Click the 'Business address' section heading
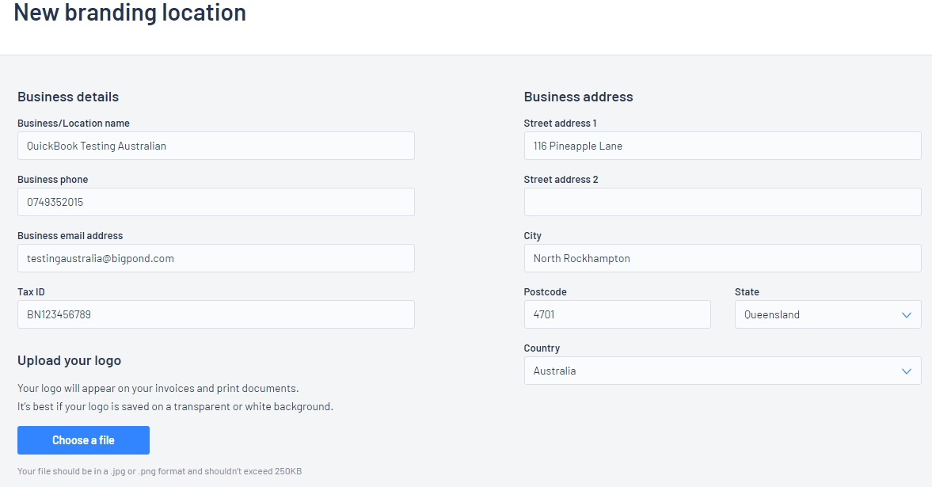The width and height of the screenshot is (932, 487). point(578,97)
